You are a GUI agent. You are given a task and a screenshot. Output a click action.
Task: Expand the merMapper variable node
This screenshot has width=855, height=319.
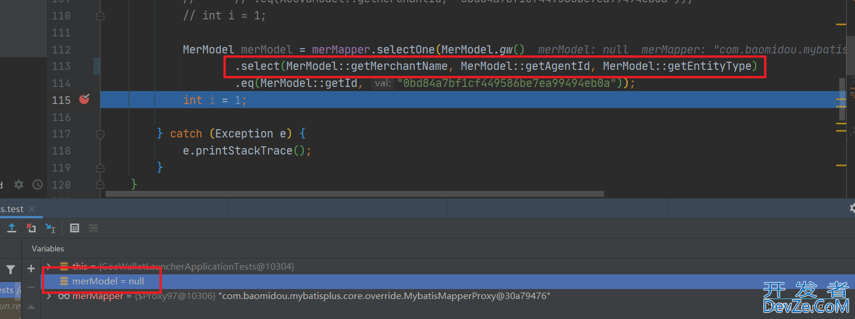point(49,296)
